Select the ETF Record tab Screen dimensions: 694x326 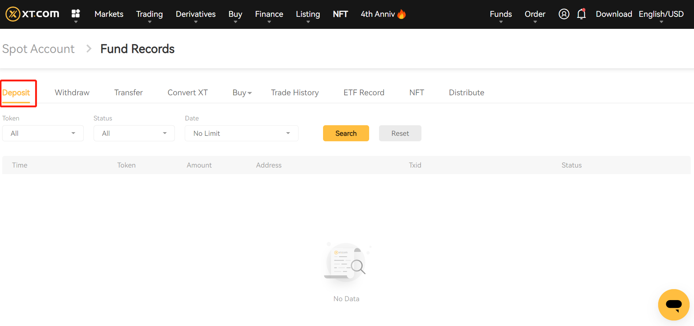point(364,93)
